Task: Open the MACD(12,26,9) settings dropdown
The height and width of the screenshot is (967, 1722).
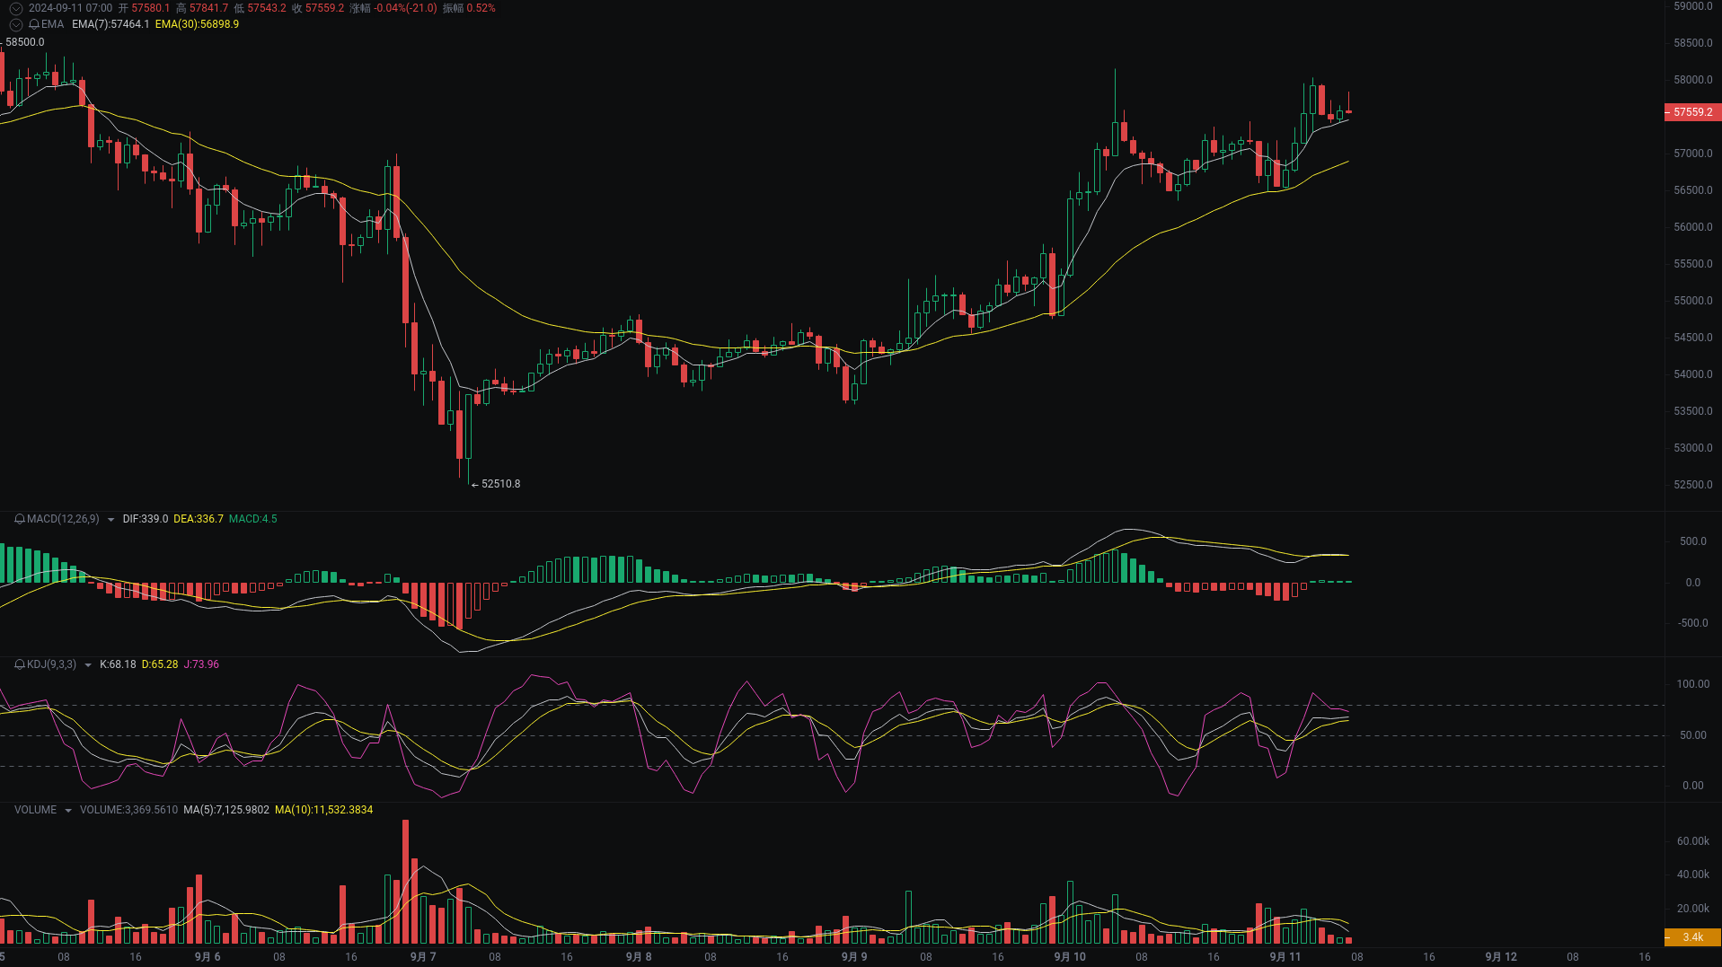Action: (x=110, y=519)
